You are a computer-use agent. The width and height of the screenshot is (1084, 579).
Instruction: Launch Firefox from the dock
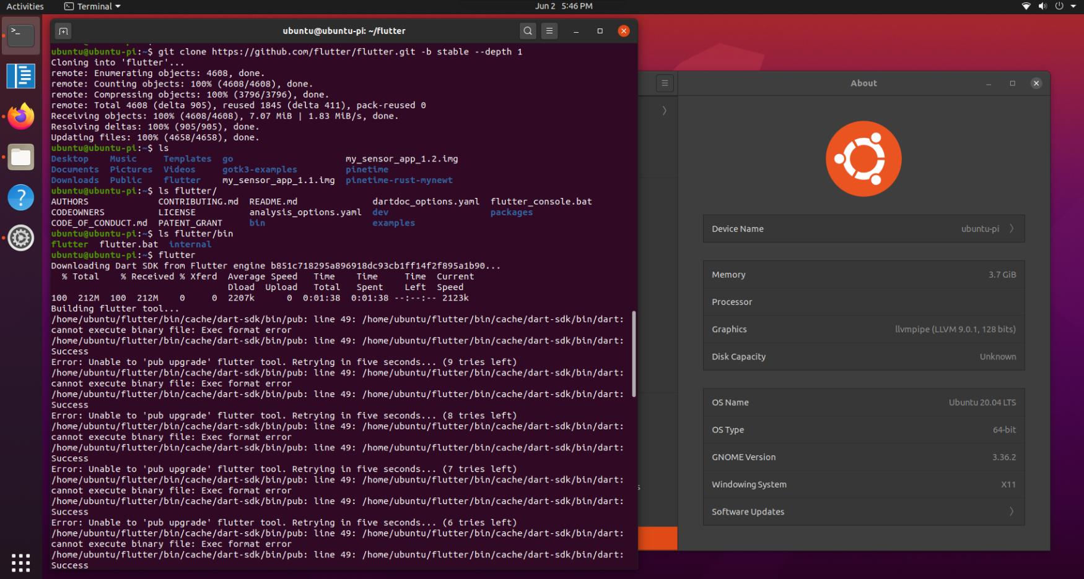(21, 116)
